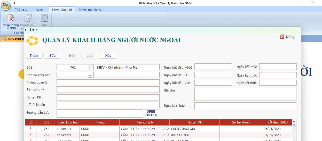Click the Ghi chú text area
This screenshot has width=322, height=141.
[245, 94]
